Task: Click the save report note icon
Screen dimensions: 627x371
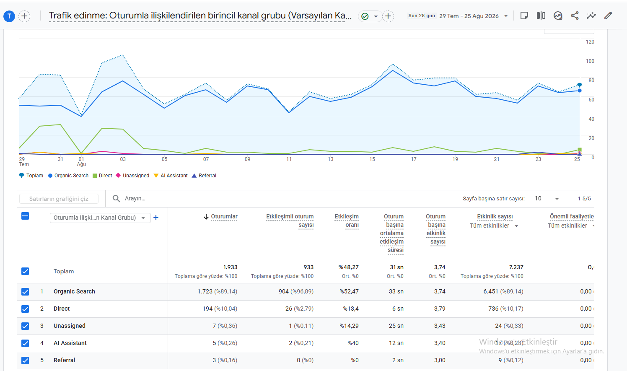Action: point(524,16)
